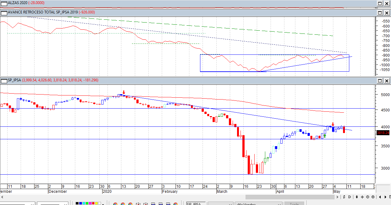The width and height of the screenshot is (391, 205).
Task: Click the -550 indicator axis label
Action: tap(385, 21)
